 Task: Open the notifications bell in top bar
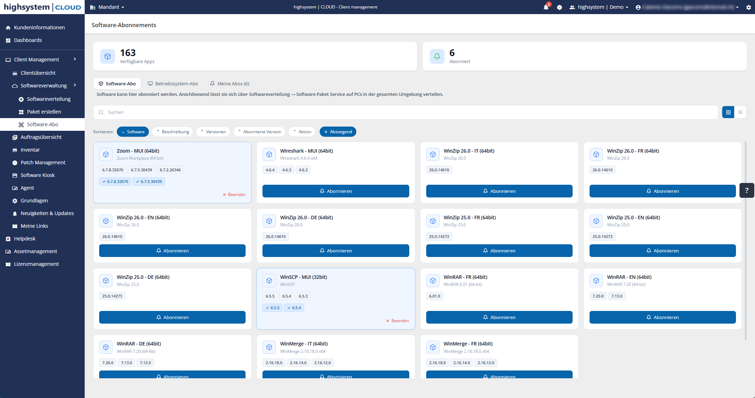click(x=546, y=7)
